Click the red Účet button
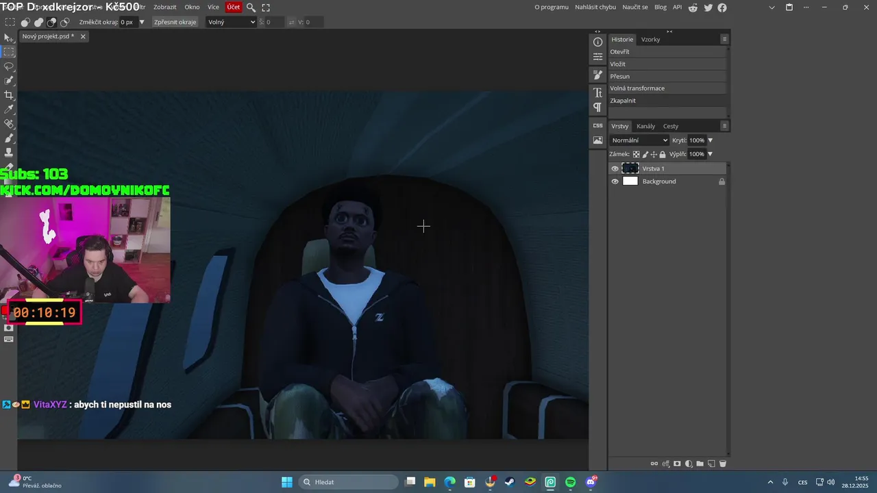877x493 pixels. click(234, 8)
